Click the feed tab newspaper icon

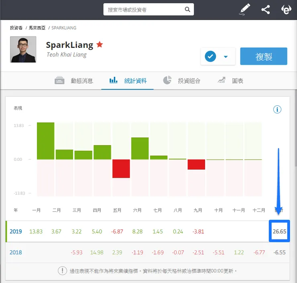click(x=59, y=80)
